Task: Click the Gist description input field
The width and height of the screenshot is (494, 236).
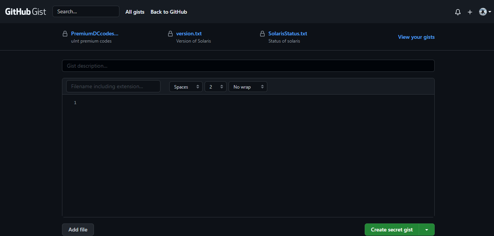Action: tap(248, 66)
